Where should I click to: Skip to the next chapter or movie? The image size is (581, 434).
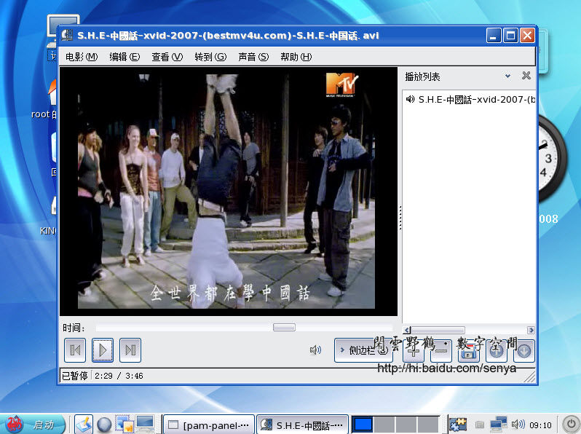[130, 350]
